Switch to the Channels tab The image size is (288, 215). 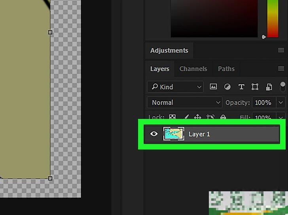[x=193, y=69]
